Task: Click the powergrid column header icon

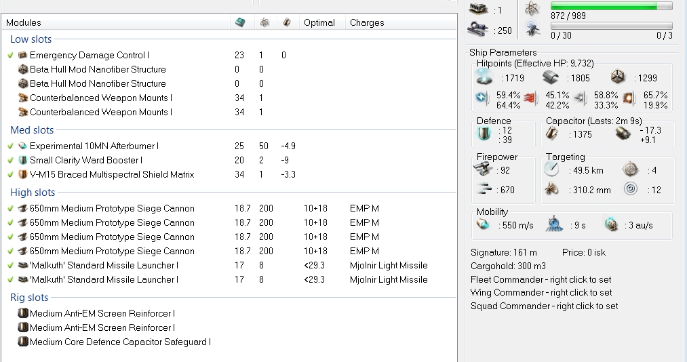Action: (x=264, y=22)
